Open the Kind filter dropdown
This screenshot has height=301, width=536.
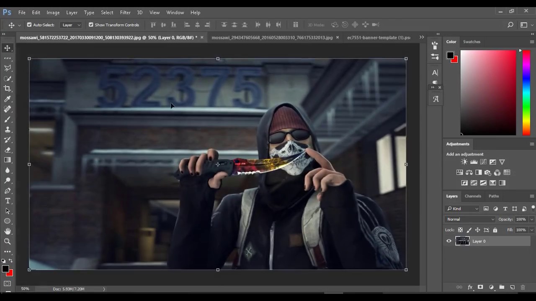[x=463, y=209]
